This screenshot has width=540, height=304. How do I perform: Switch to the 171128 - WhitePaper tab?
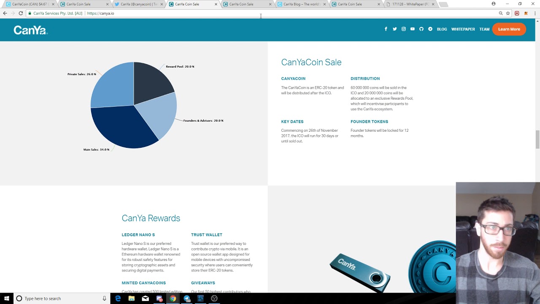tap(410, 4)
